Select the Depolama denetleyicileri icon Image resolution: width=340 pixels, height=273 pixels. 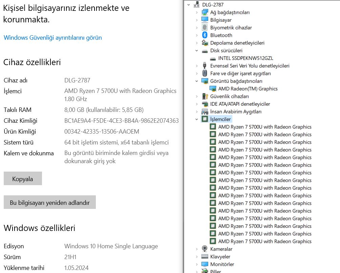click(205, 43)
